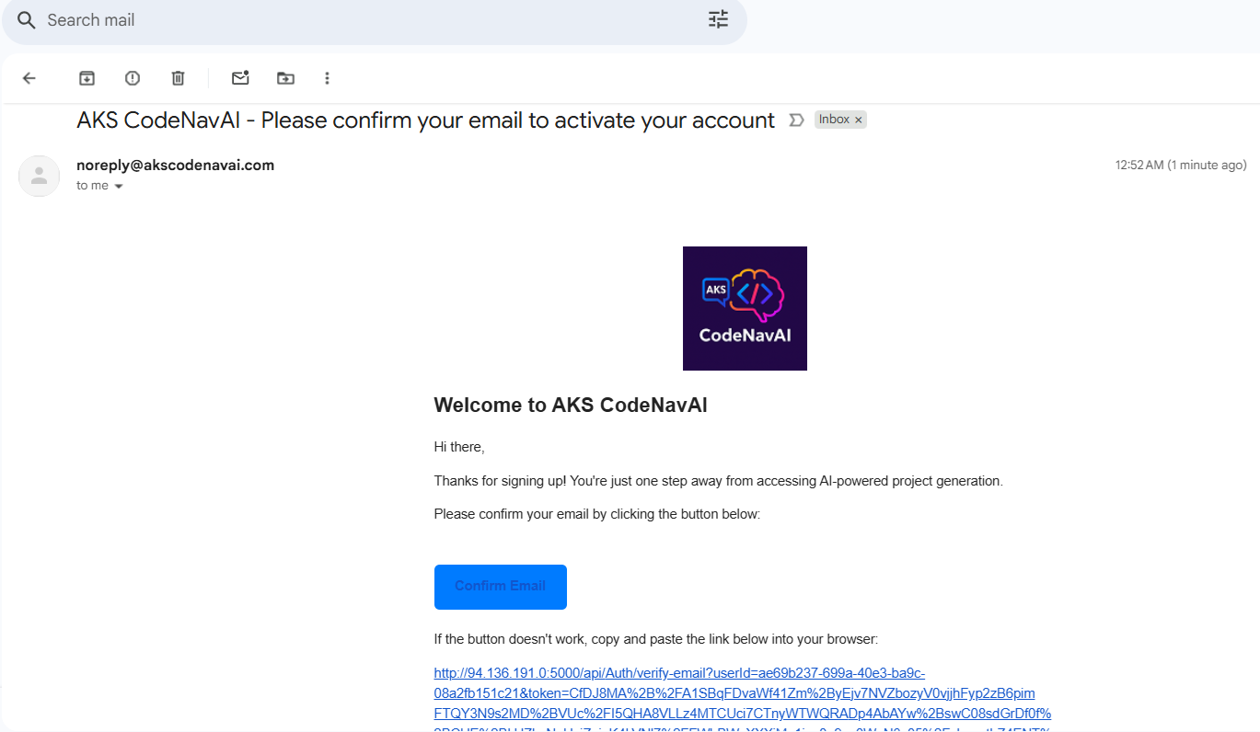The image size is (1260, 732).
Task: Remove the Inbox label with X
Action: coord(859,120)
